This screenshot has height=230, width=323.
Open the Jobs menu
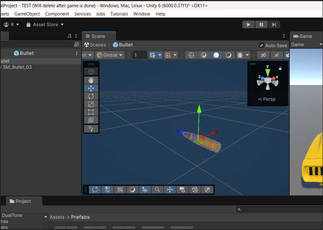[100, 14]
